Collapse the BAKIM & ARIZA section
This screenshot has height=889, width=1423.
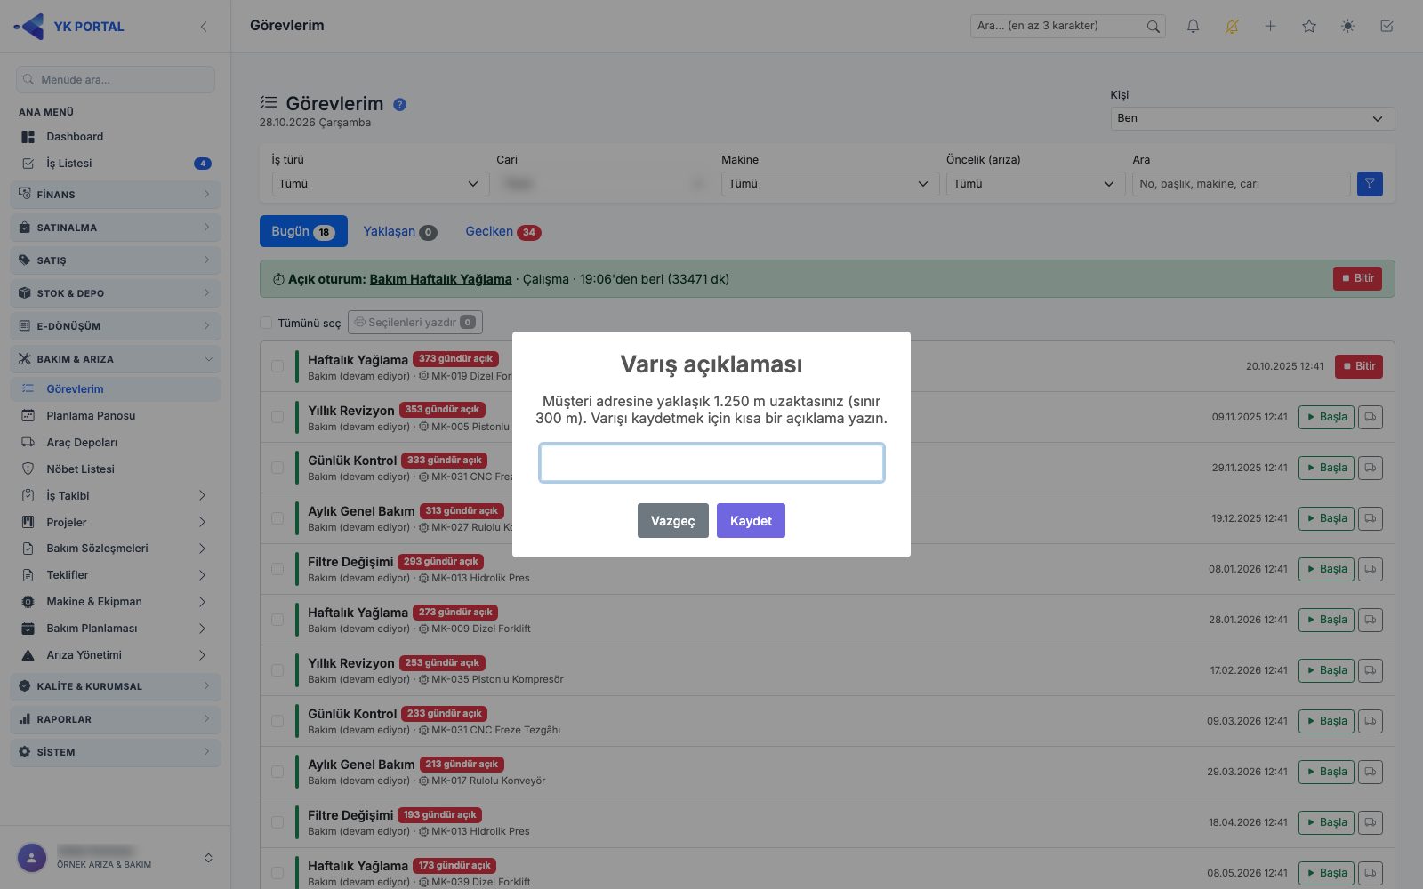tap(116, 359)
